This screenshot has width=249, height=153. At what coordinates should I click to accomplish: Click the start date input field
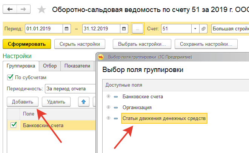tap(43, 28)
